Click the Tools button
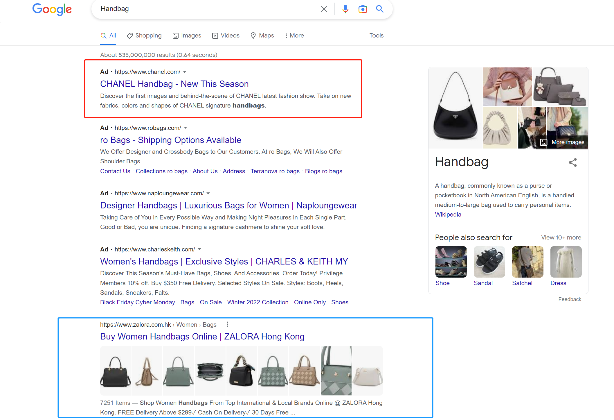Screen dimensions: 614x420 376,35
